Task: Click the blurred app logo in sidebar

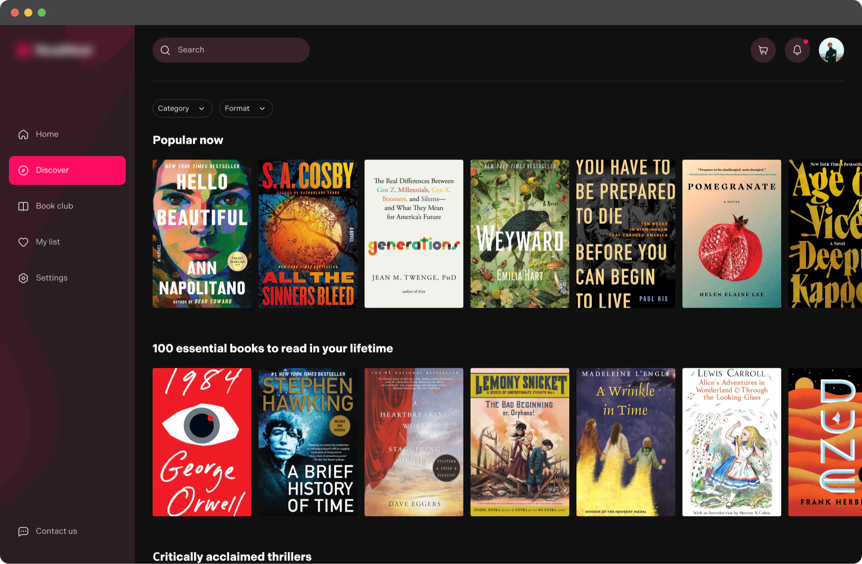Action: point(54,50)
